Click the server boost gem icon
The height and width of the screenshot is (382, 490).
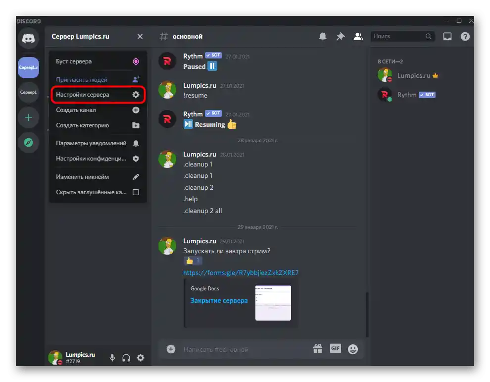point(136,61)
